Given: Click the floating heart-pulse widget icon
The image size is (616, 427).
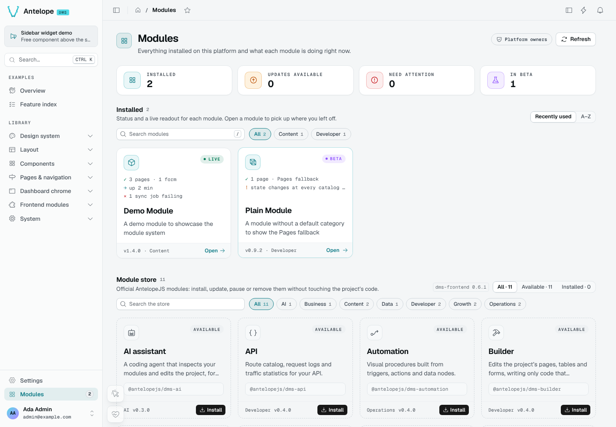Looking at the screenshot, I should pos(115,414).
